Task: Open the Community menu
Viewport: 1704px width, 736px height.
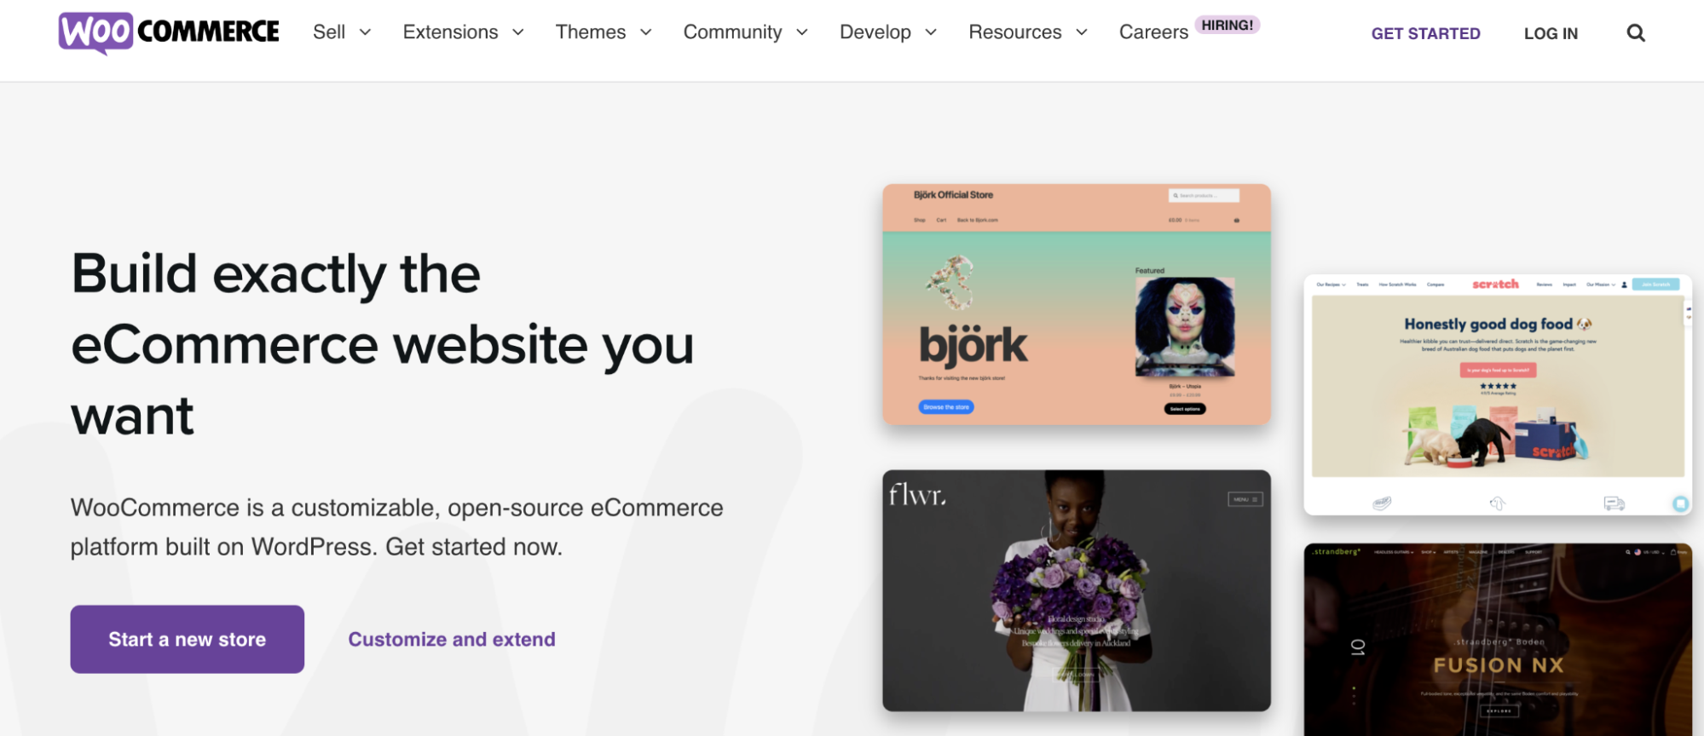Action: click(732, 32)
